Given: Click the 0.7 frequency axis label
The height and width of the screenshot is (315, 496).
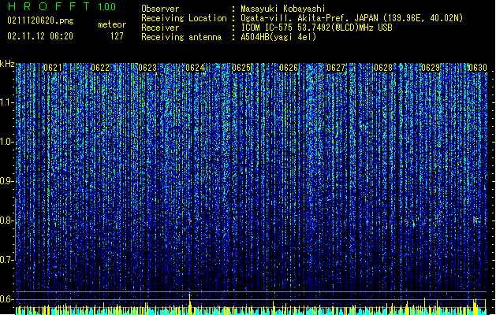Looking at the screenshot, I should 7,260.
